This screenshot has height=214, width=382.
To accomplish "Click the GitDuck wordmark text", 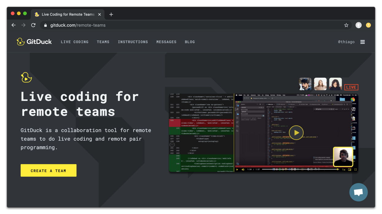I will pyautogui.click(x=39, y=42).
